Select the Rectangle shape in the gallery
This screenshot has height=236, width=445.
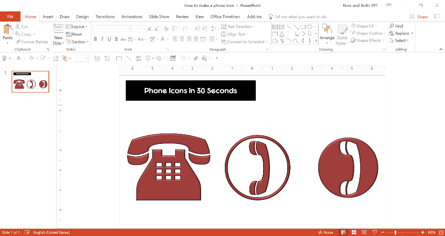coord(303,27)
